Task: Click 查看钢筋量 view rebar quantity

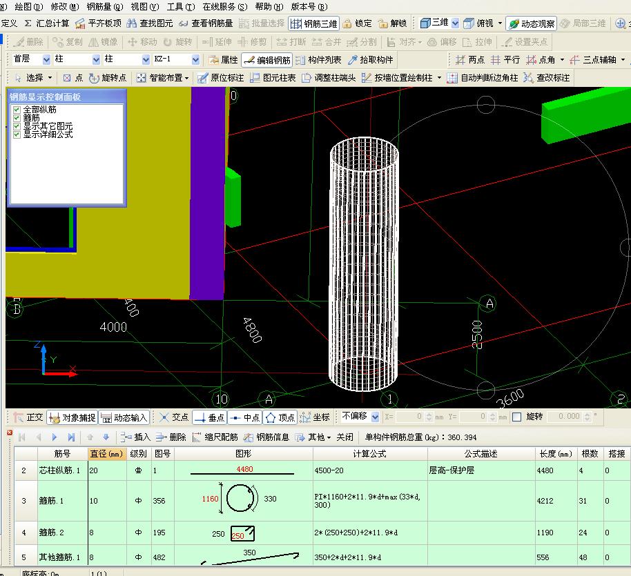Action: pyautogui.click(x=206, y=23)
